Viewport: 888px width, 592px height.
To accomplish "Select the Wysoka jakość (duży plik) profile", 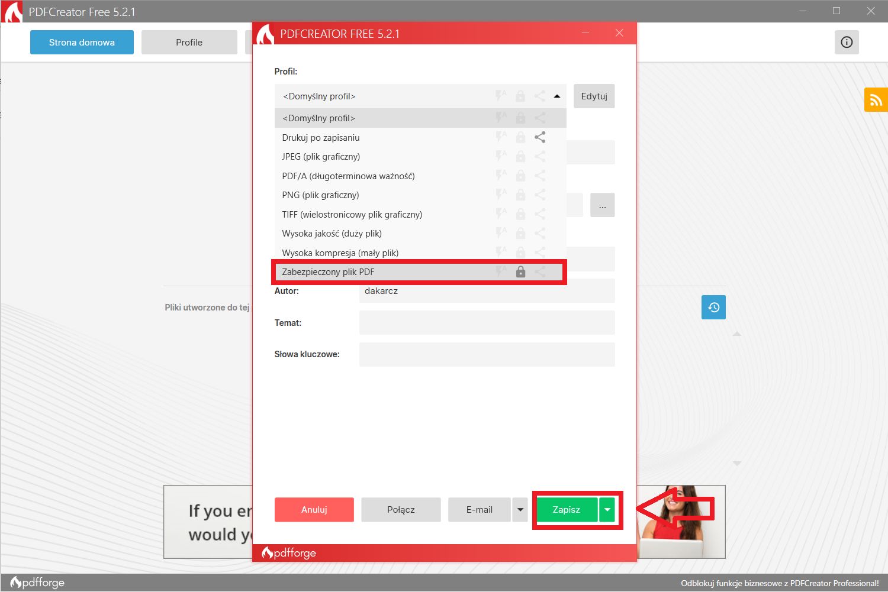I will [331, 233].
